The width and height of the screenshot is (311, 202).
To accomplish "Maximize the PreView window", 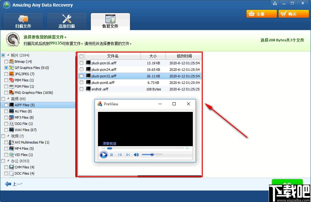I will 174,104.
